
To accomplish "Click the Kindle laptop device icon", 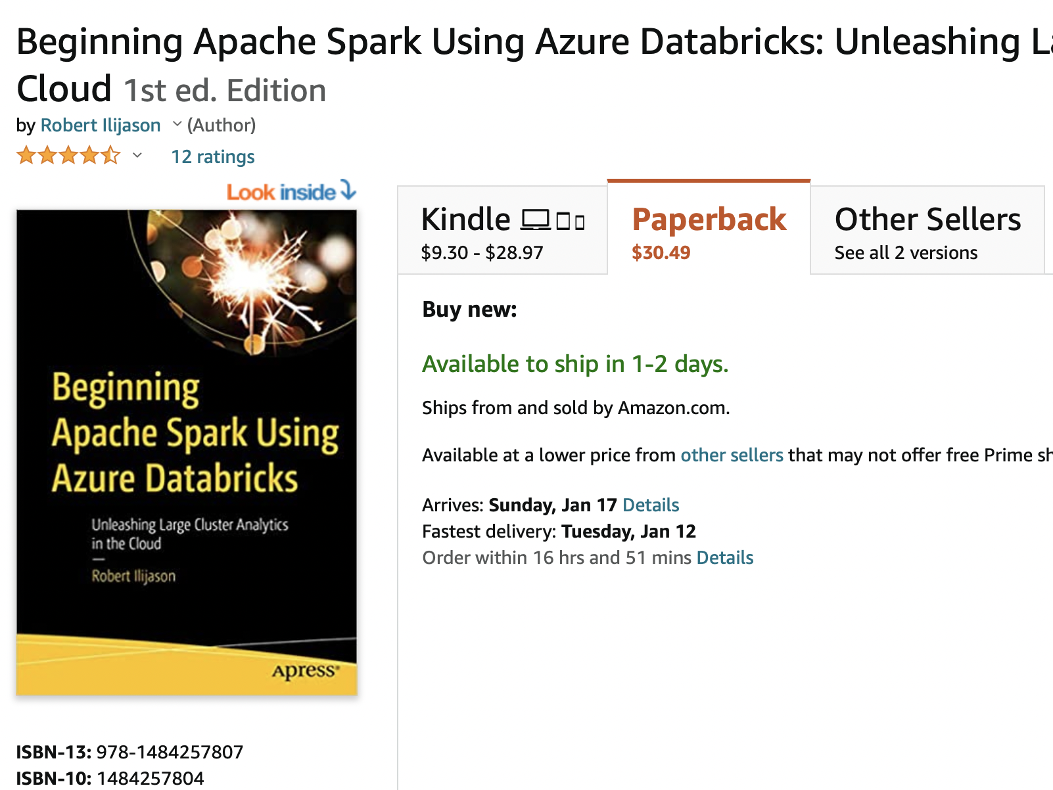I will [536, 220].
